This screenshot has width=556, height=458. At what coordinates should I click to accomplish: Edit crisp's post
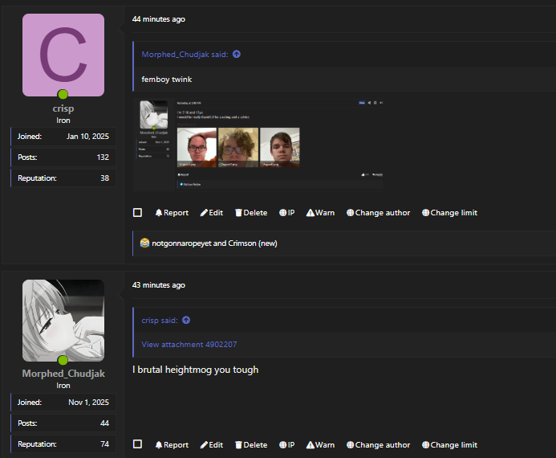212,213
